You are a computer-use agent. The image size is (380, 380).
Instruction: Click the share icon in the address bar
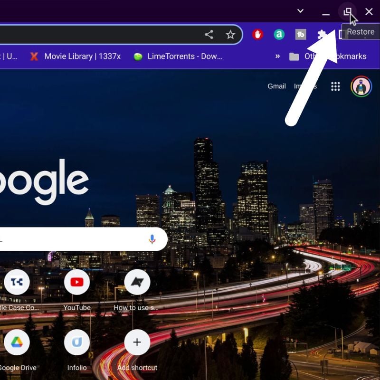tap(209, 35)
